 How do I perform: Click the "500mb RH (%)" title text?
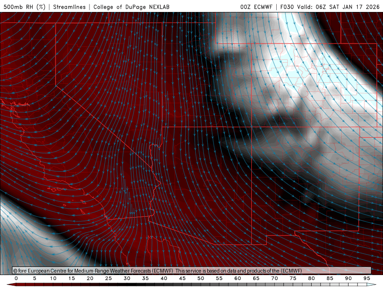pyautogui.click(x=24, y=7)
